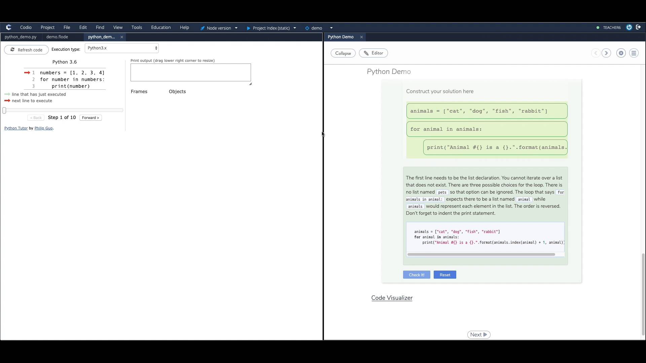Screen dimensions: 646x363
Task: Close the python_dem... tab
Action: (x=122, y=37)
